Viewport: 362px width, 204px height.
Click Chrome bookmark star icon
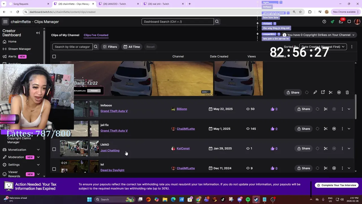click(300, 12)
